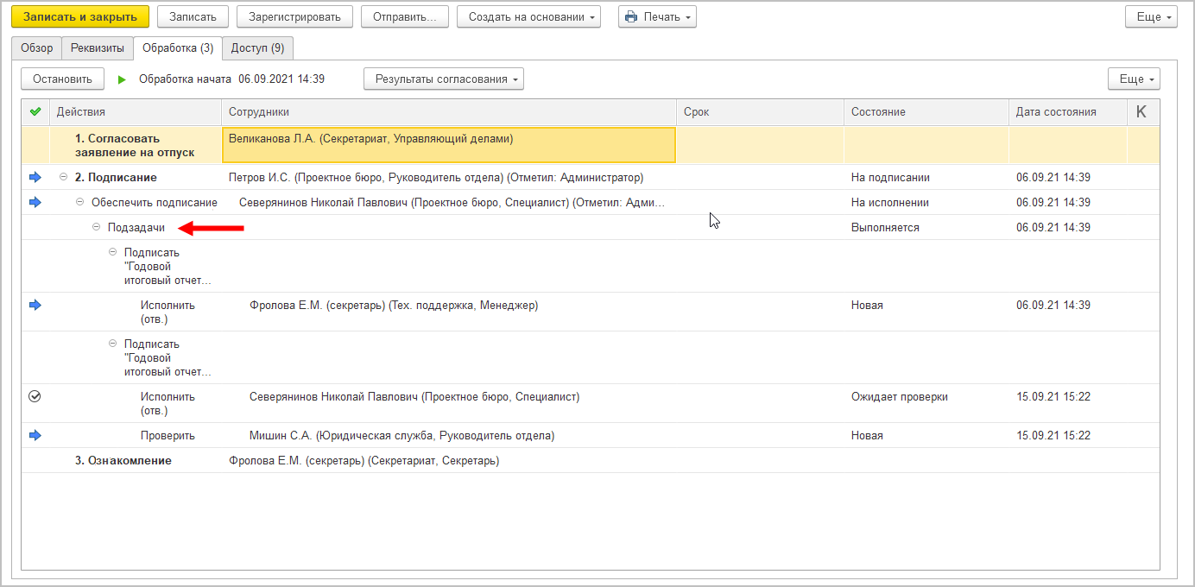The height and width of the screenshot is (587, 1195).
Task: Click the blue arrow beside Обеспечить подписание
Action: (x=35, y=202)
